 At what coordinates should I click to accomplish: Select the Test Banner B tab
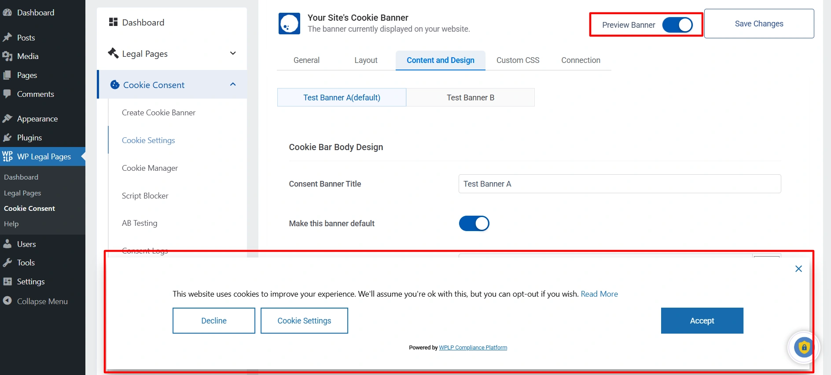tap(470, 98)
